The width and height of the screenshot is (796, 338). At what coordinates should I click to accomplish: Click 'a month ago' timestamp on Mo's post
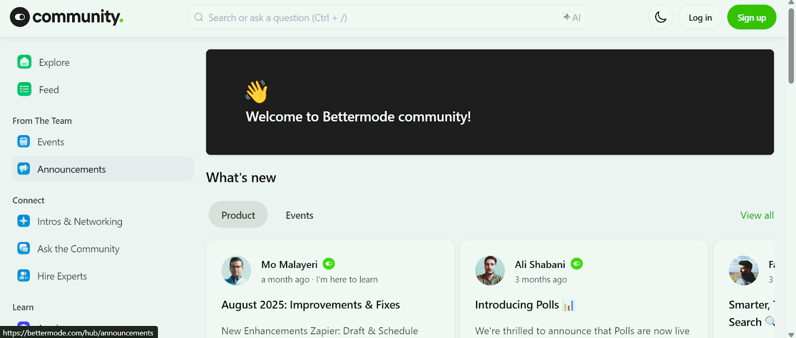(285, 279)
